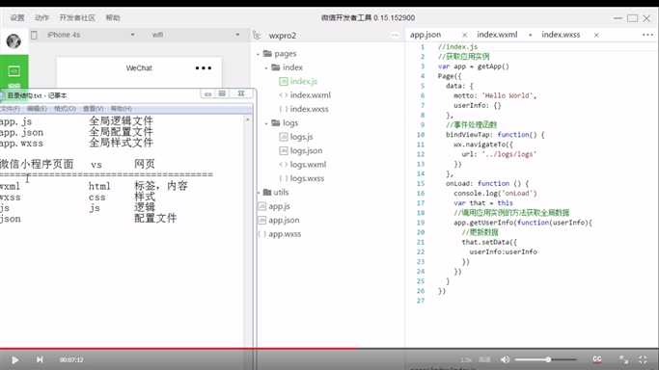Click code line 12 url '../logs/logs'
This screenshot has width=659, height=370.
[499, 154]
